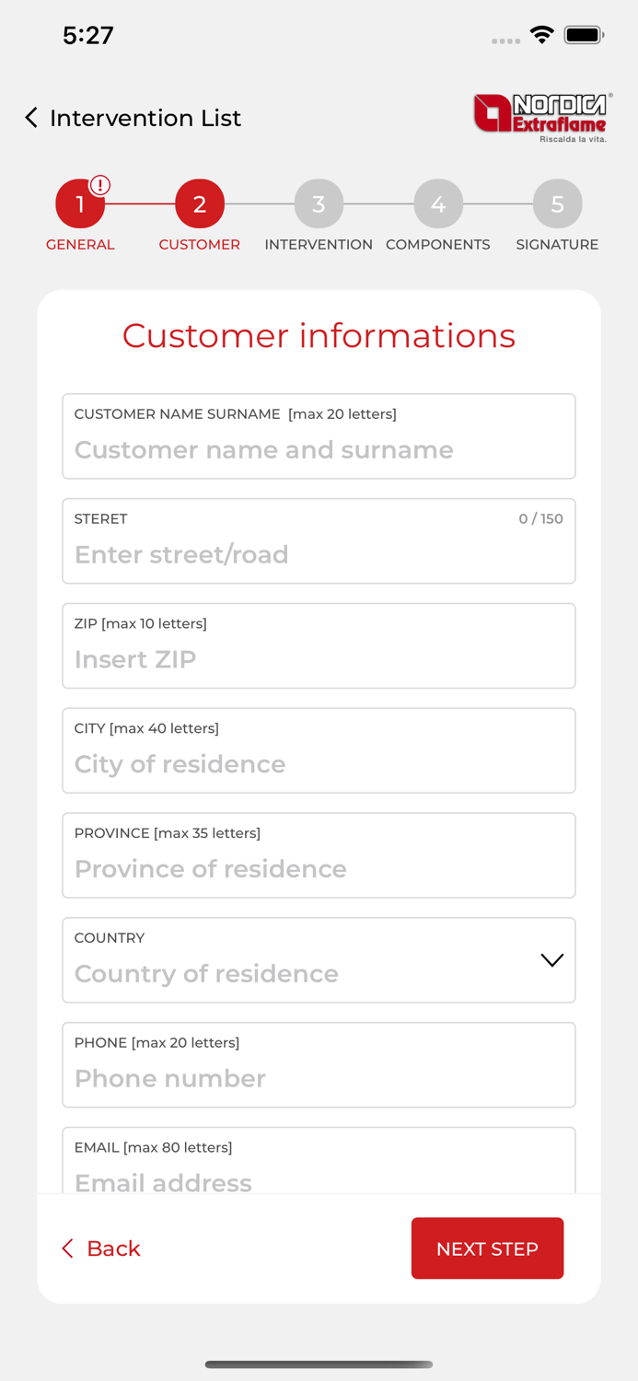Focus the Customer name and surname field
This screenshot has height=1381, width=638.
[319, 449]
